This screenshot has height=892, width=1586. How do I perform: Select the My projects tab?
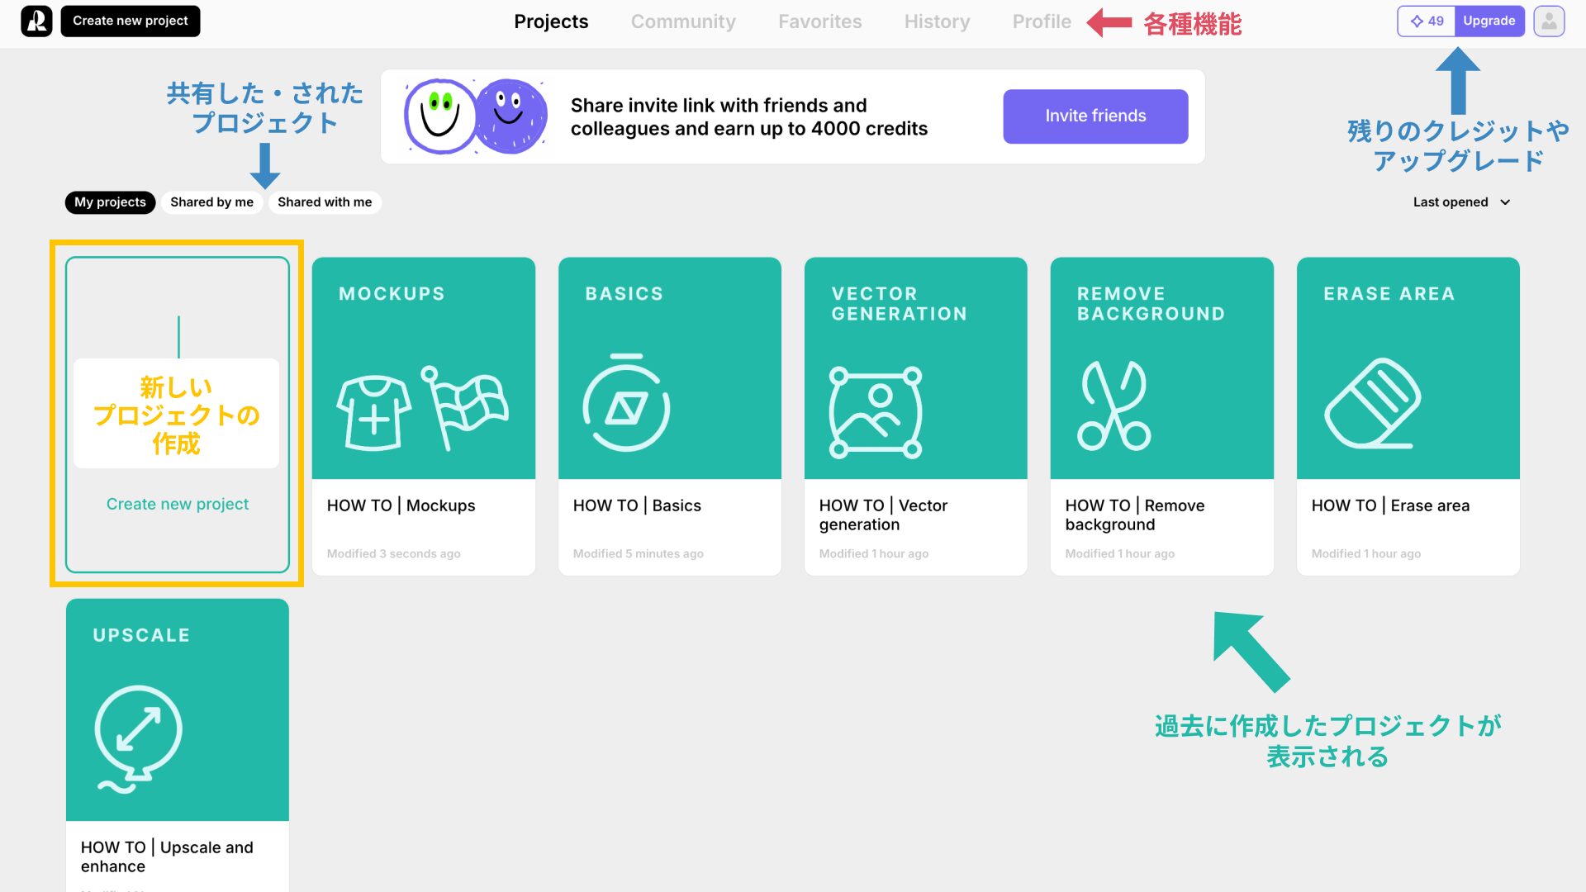point(110,202)
